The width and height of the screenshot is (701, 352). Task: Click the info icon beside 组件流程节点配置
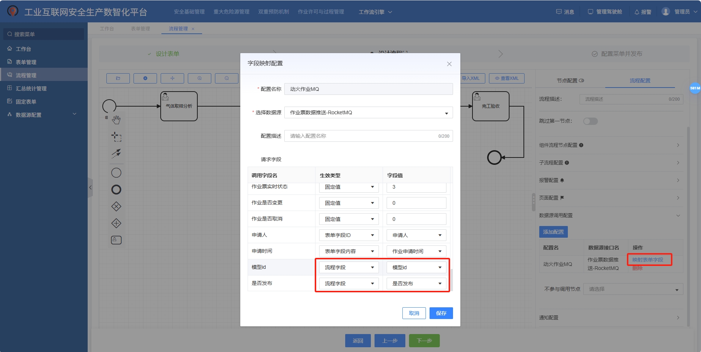coord(581,145)
